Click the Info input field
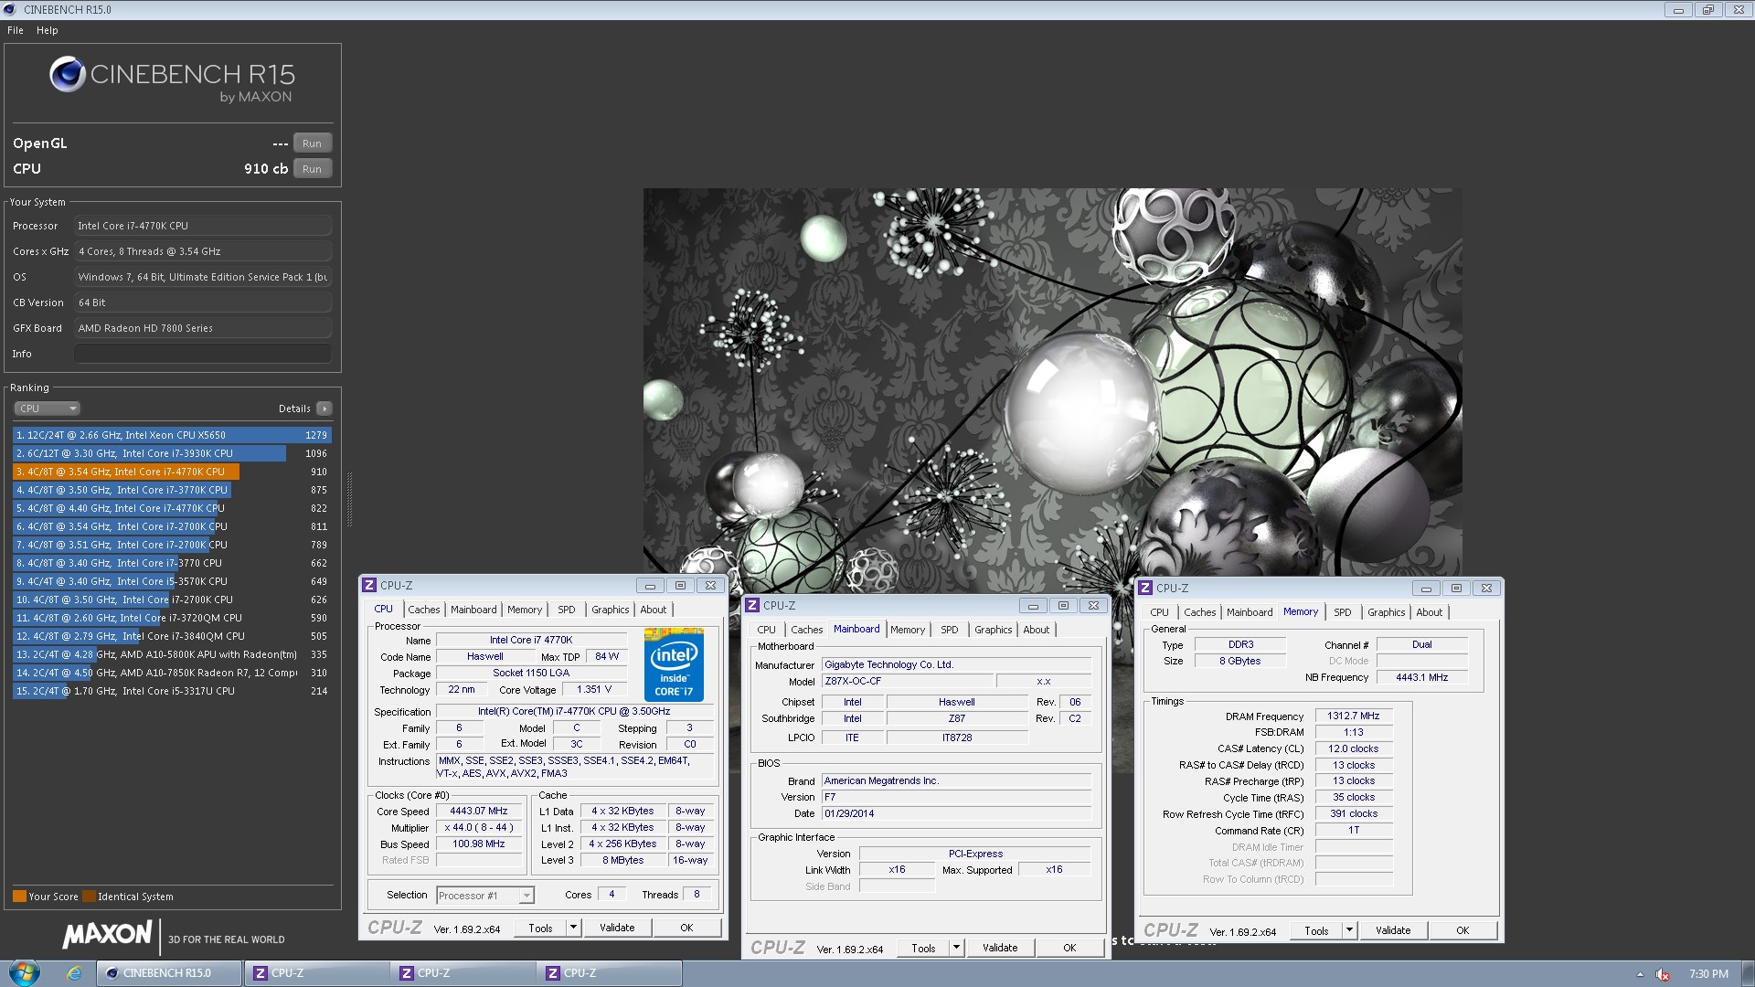 pyautogui.click(x=203, y=354)
